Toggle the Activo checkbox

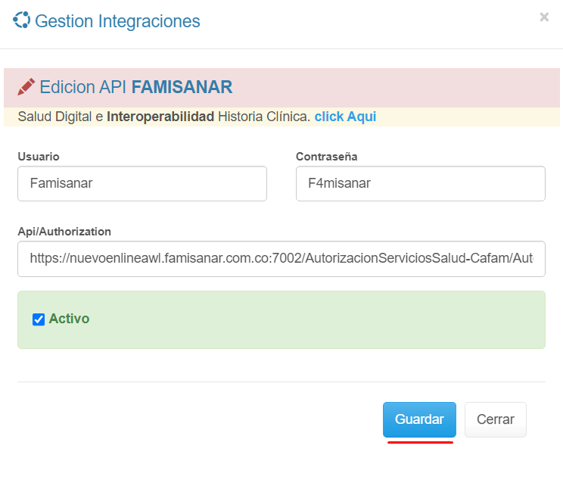39,319
